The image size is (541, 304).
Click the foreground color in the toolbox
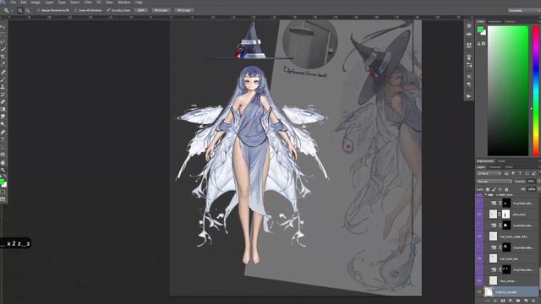2,182
